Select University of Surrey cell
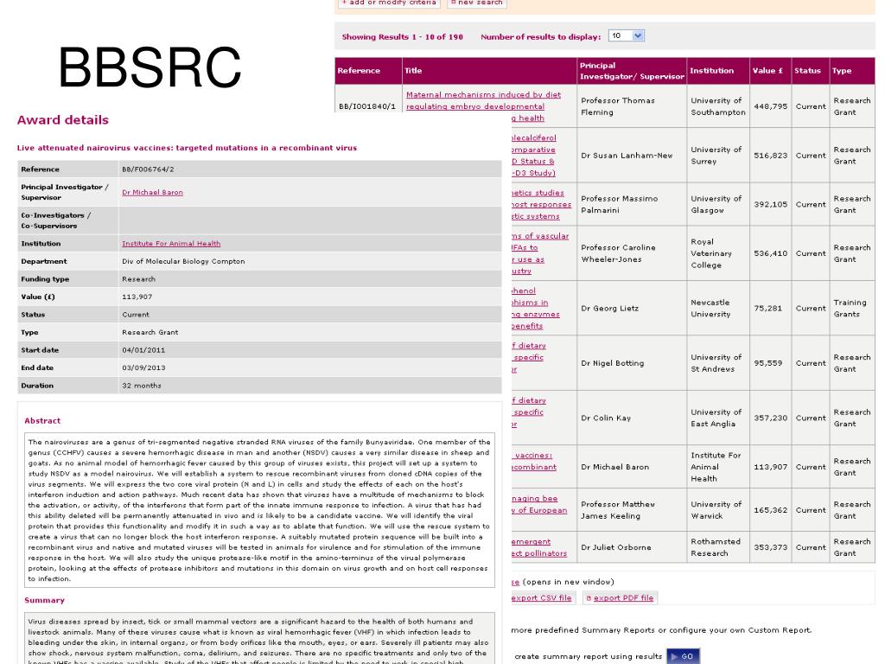 (x=718, y=156)
